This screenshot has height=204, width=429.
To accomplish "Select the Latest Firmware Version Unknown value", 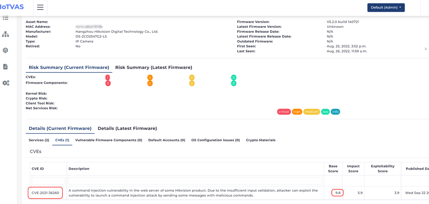I will (335, 27).
